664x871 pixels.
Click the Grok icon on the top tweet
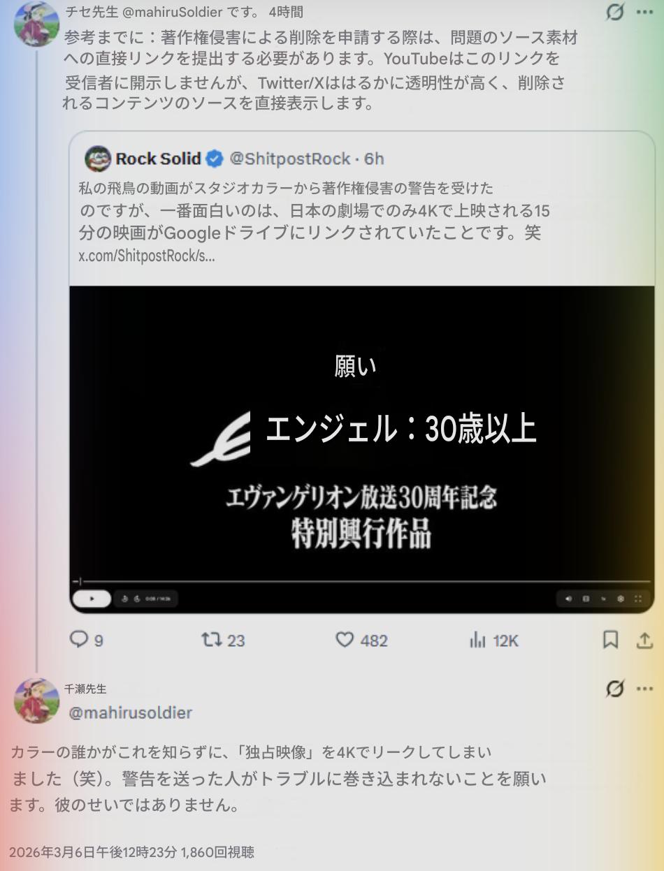[615, 13]
